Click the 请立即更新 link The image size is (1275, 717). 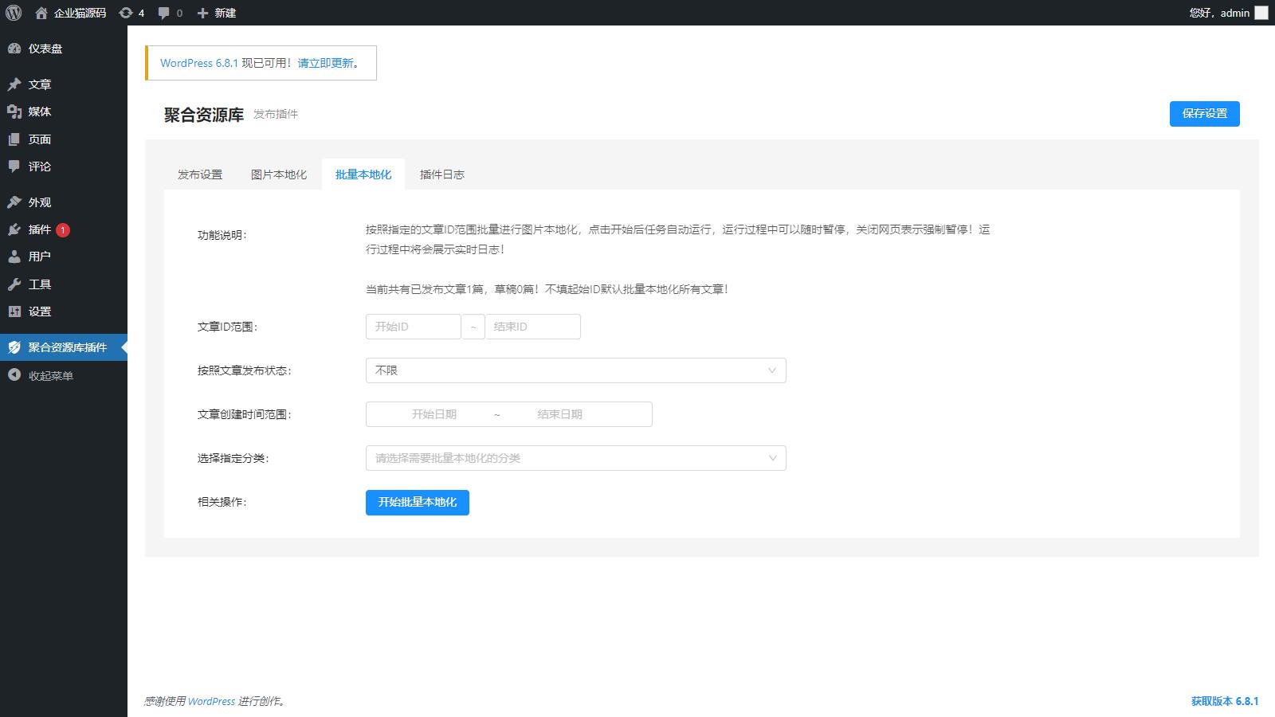pos(325,63)
